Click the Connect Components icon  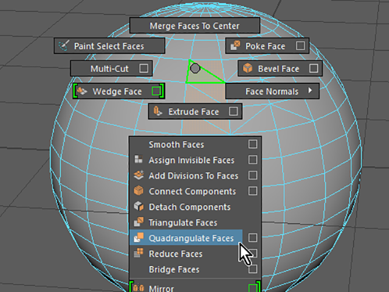click(x=139, y=191)
